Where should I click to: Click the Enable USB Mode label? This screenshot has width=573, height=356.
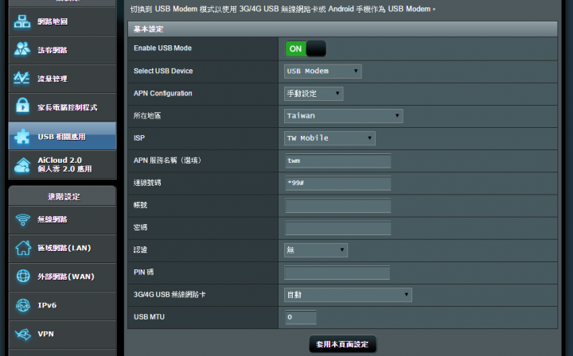tap(162, 48)
